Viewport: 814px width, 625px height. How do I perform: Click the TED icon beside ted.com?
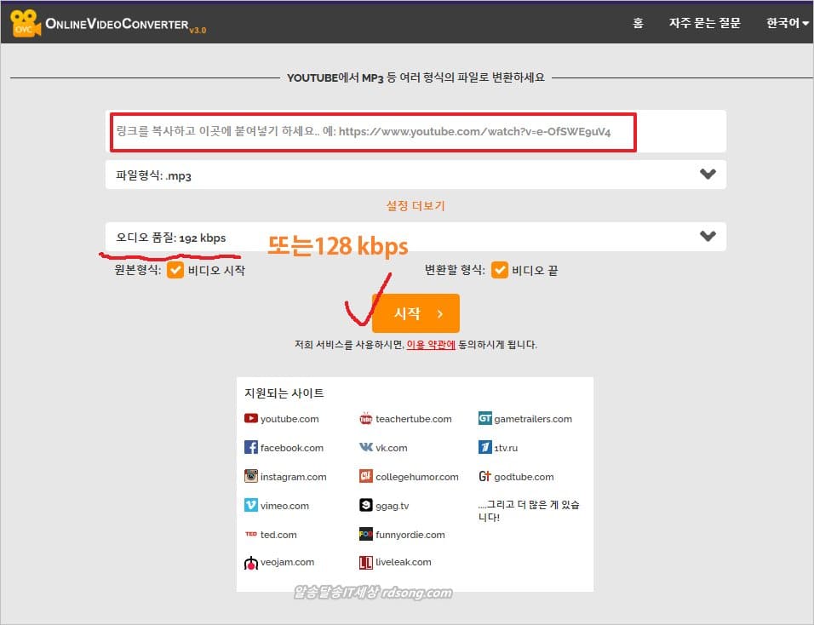(250, 535)
